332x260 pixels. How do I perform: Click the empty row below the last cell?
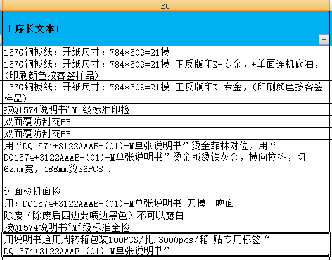[166, 259]
